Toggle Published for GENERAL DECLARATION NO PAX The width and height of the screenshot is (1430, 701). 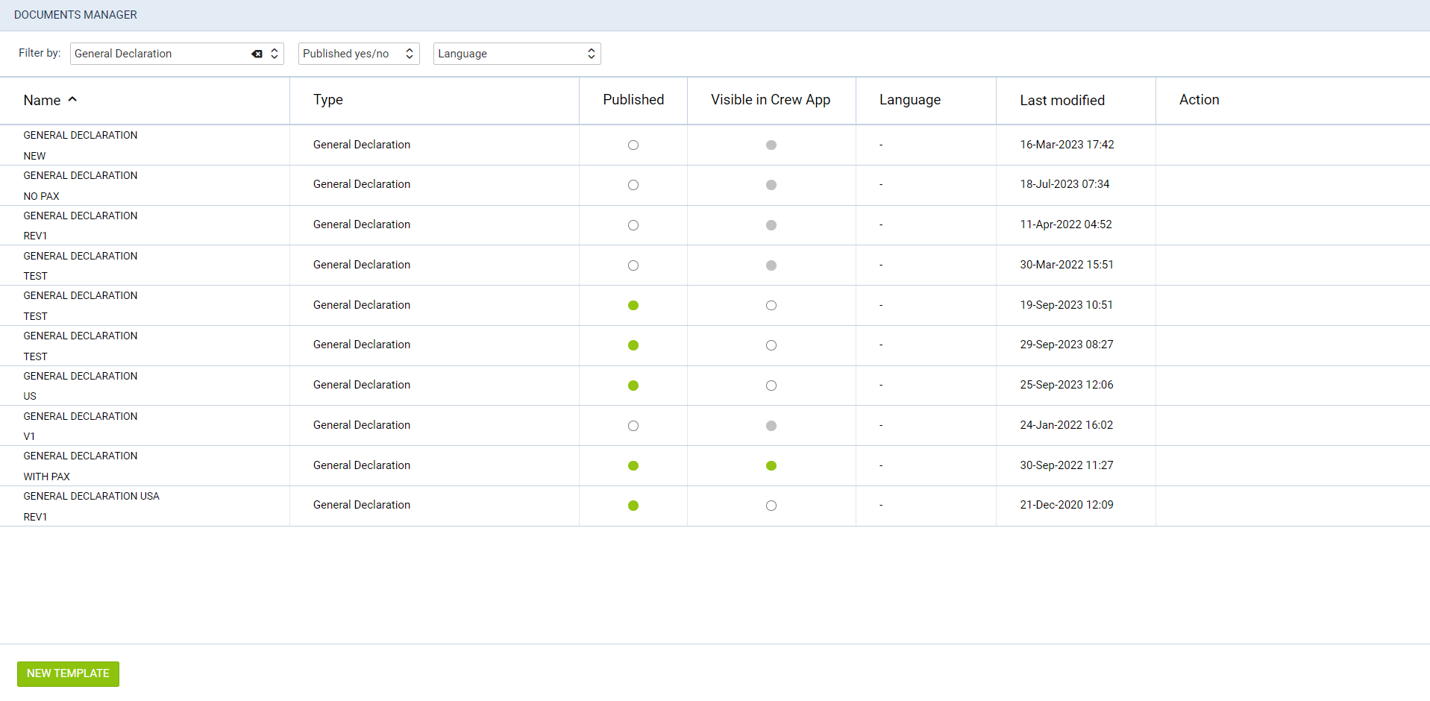click(633, 185)
